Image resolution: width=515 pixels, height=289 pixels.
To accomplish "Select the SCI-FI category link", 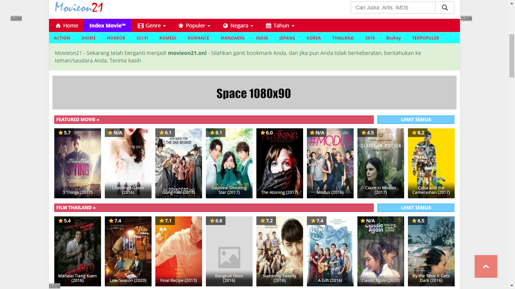I will tap(143, 38).
